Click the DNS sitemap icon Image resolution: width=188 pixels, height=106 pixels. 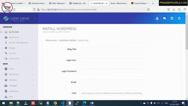pos(6,97)
